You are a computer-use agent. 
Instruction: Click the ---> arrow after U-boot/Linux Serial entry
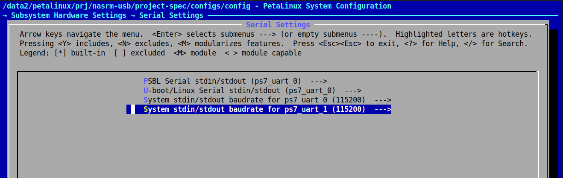(x=353, y=90)
